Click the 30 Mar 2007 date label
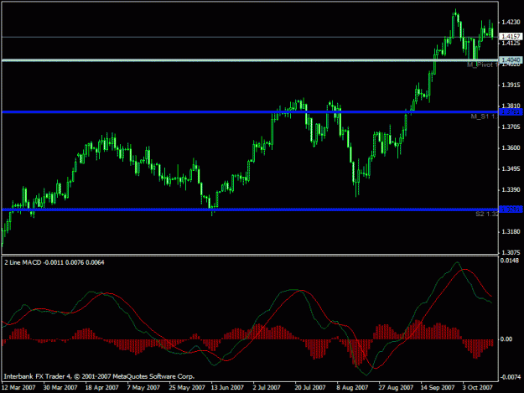 [x=60, y=388]
